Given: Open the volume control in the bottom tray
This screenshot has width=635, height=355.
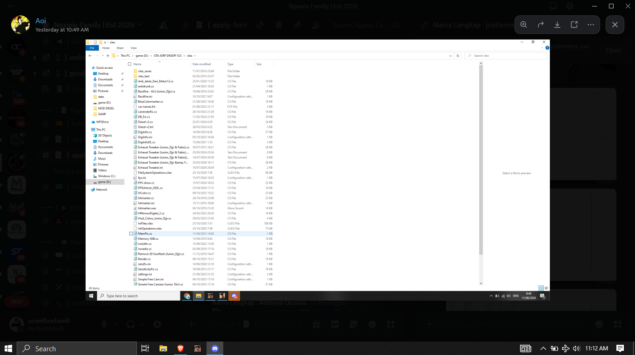Looking at the screenshot, I should click(577, 348).
